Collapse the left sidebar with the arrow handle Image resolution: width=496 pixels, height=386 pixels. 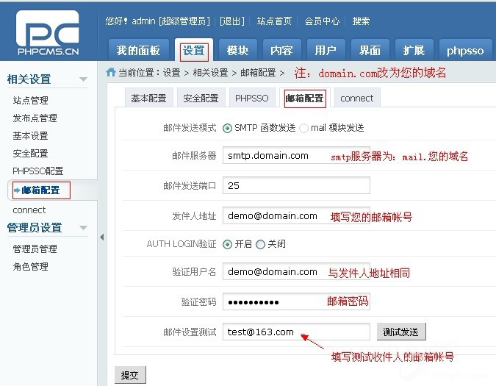tap(101, 237)
